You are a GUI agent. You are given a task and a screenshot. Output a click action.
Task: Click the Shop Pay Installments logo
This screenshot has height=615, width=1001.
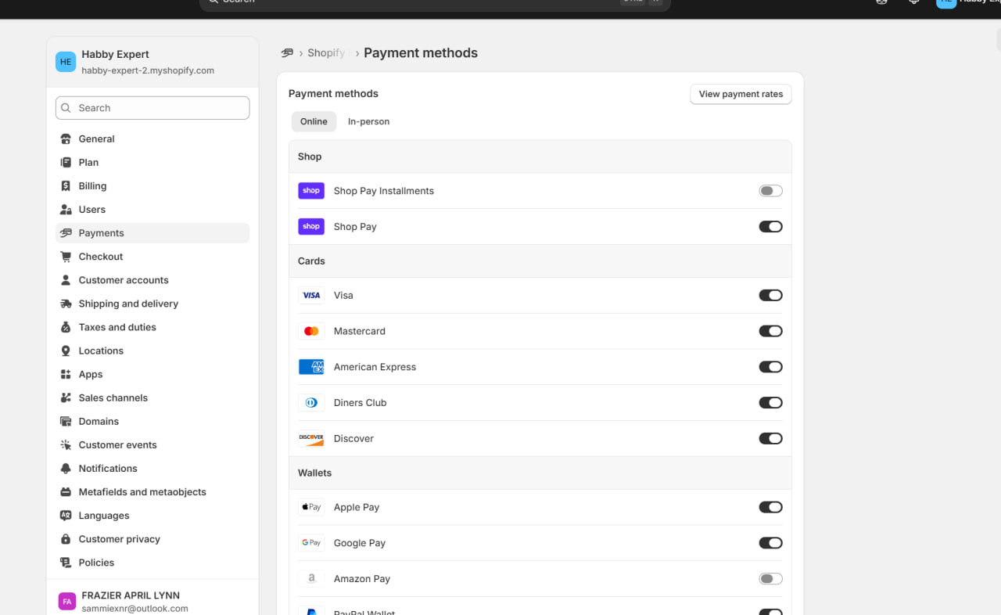coord(311,191)
